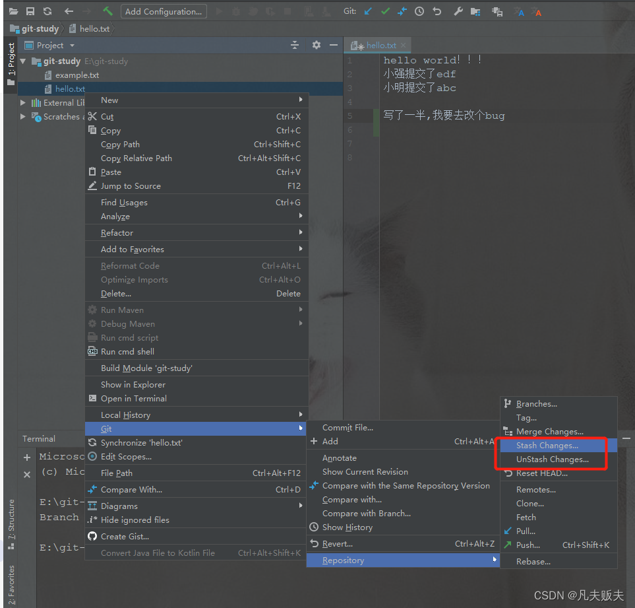This screenshot has height=608, width=635.
Task: Open the Project side tool window tab
Action: pos(11,64)
